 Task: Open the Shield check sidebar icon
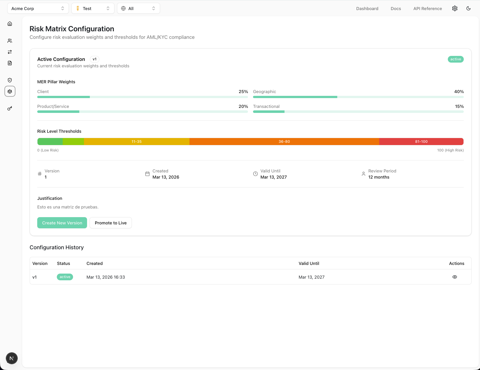click(x=10, y=80)
